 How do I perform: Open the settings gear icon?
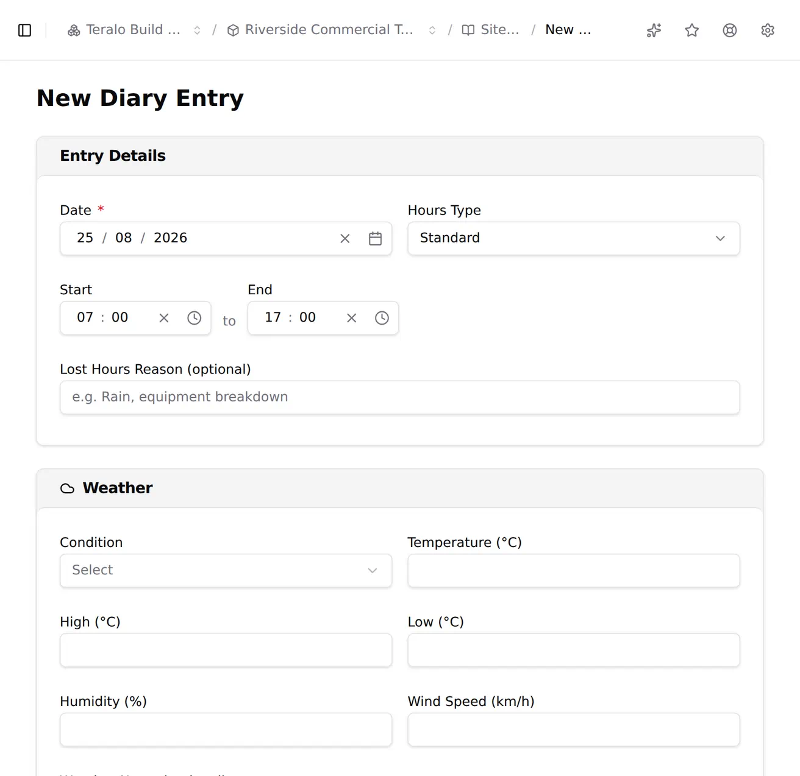pos(768,30)
